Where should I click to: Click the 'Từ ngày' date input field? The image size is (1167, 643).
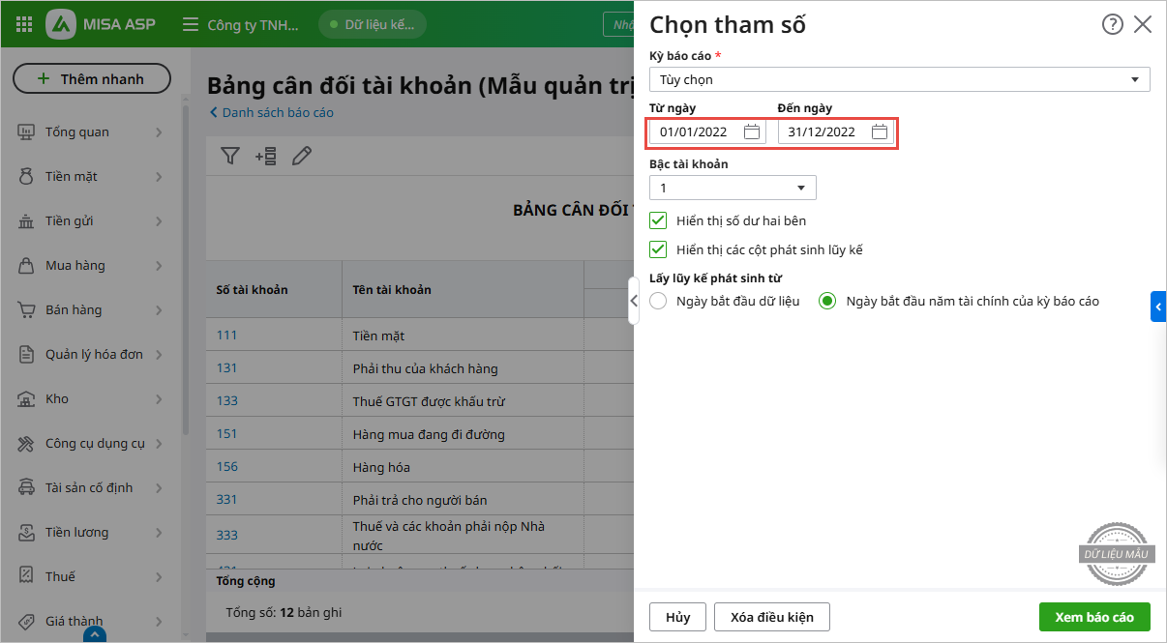(x=695, y=132)
